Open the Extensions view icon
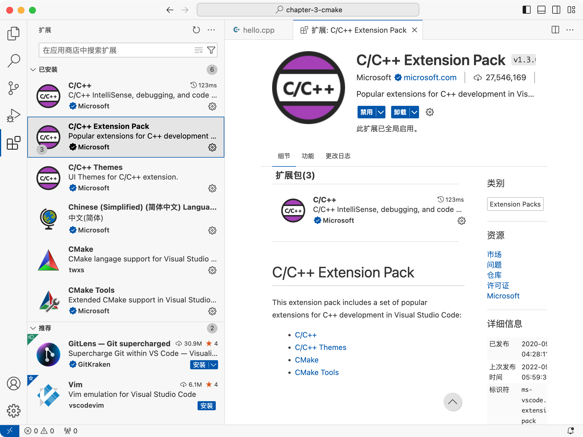This screenshot has width=583, height=437. click(x=13, y=143)
